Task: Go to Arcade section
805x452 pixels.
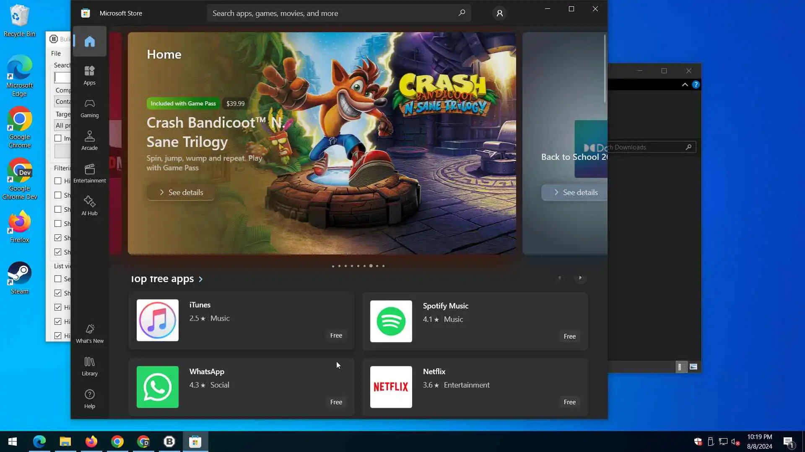Action: (x=89, y=141)
